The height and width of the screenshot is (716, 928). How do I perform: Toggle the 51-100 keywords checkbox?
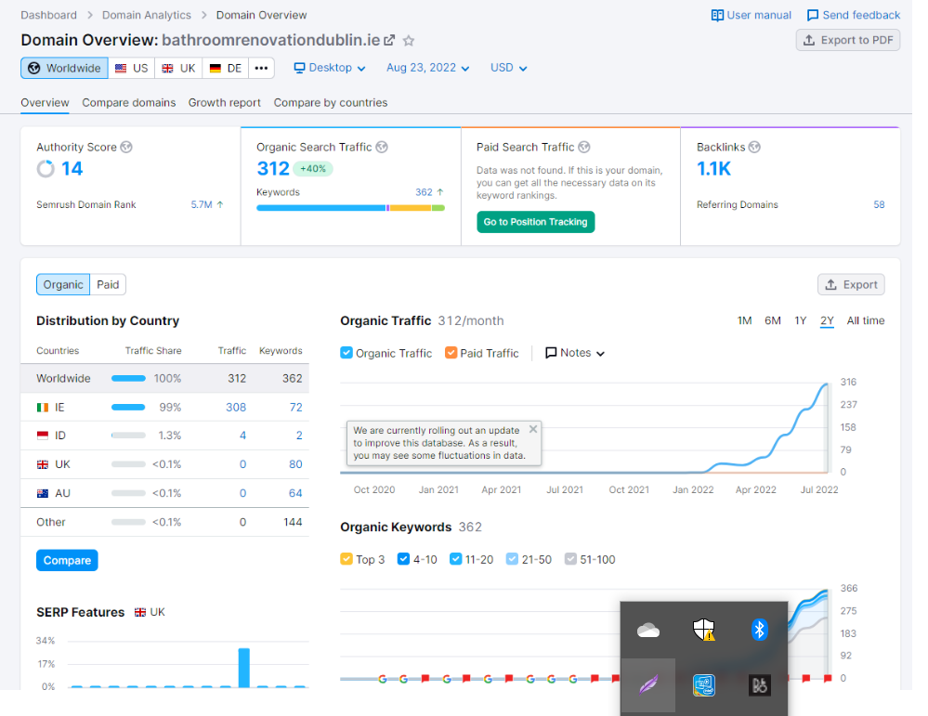tap(570, 559)
